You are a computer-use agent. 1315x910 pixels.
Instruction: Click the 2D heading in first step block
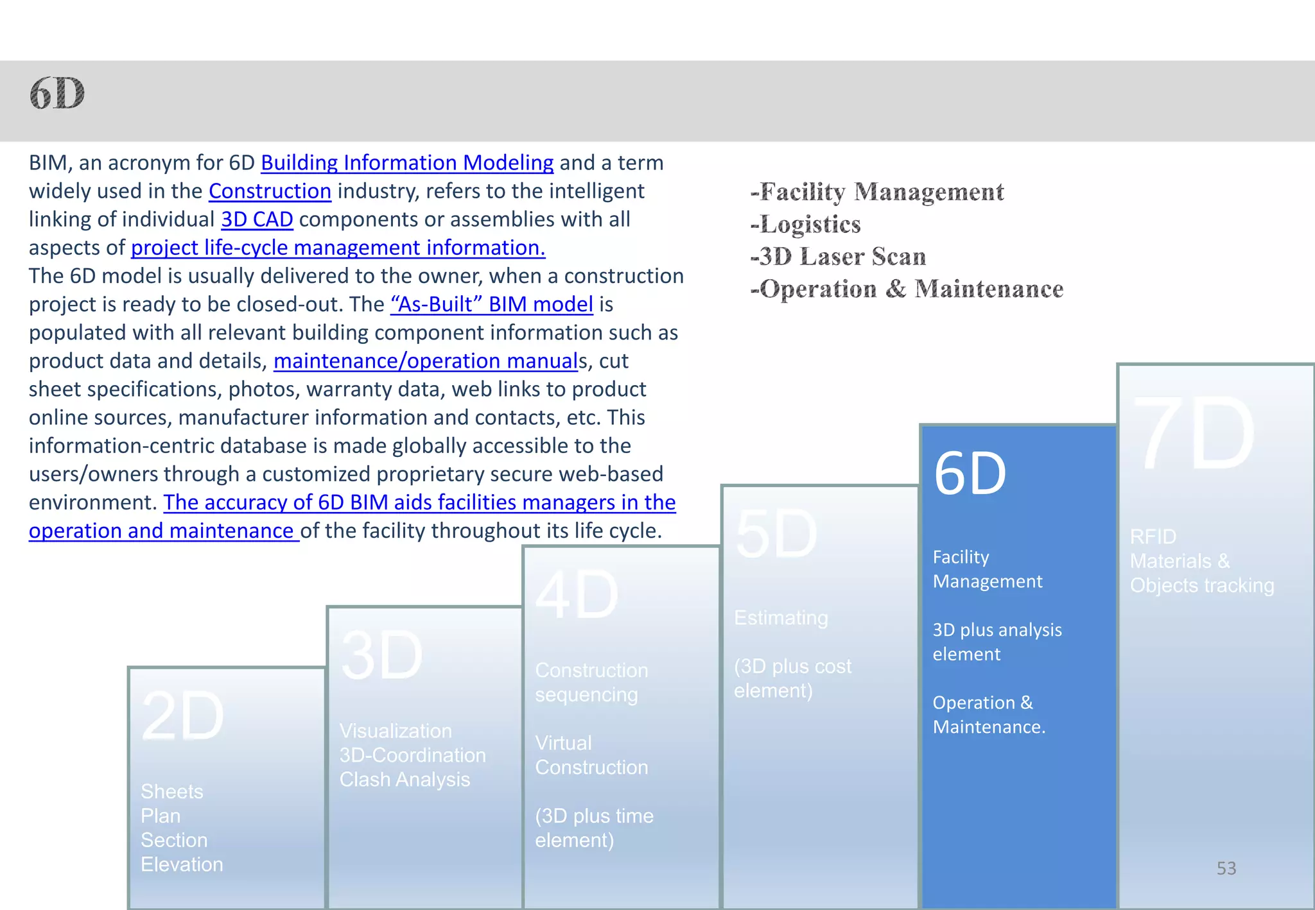coord(183,716)
